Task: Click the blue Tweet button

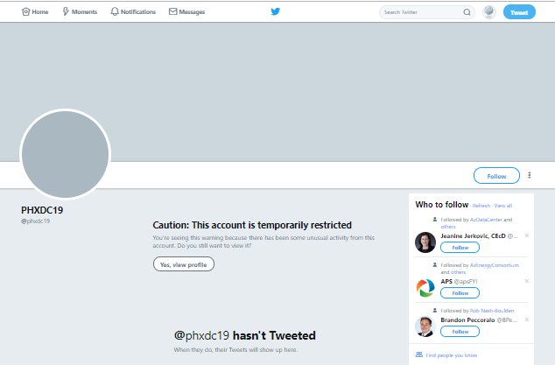Action: click(519, 12)
